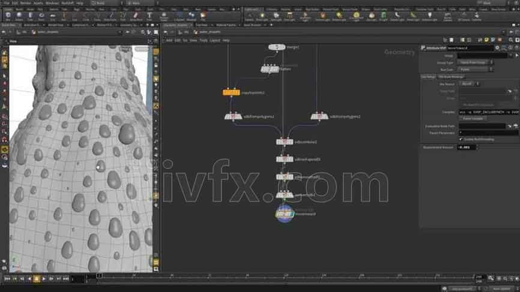Open the network editor Add menu
520x292 pixels.
[x=169, y=40]
